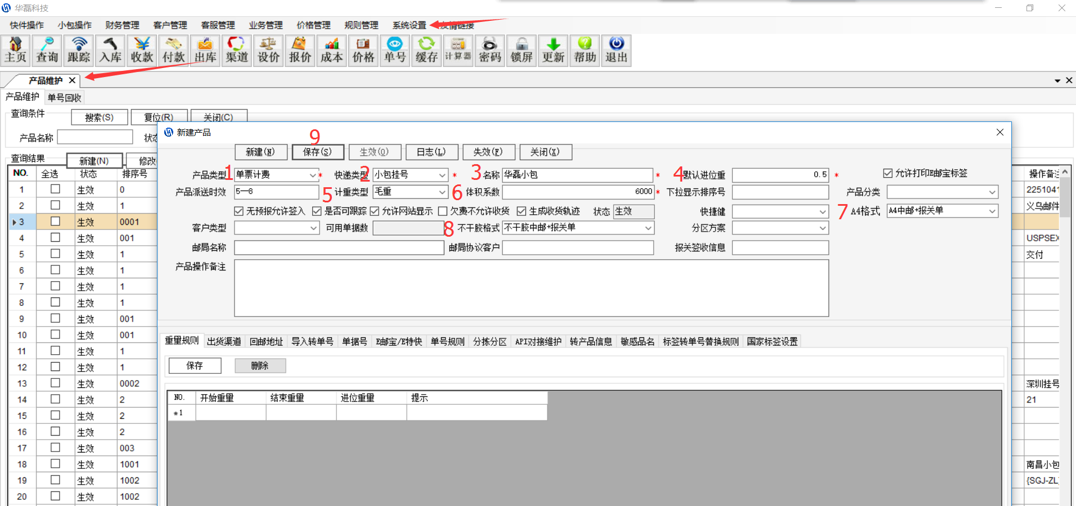Click the 锁屏 lock screen icon
The image size is (1076, 506).
(x=521, y=51)
